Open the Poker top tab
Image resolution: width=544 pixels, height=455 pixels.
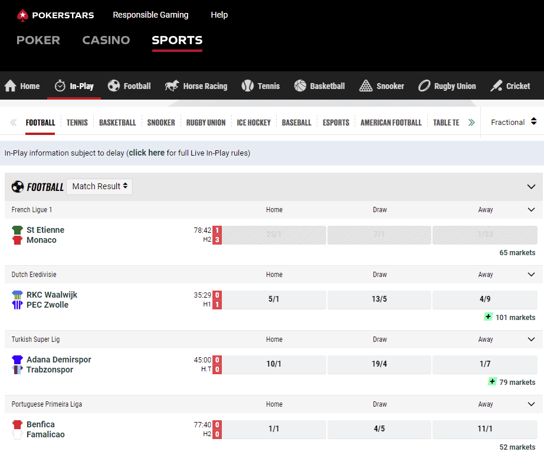38,40
